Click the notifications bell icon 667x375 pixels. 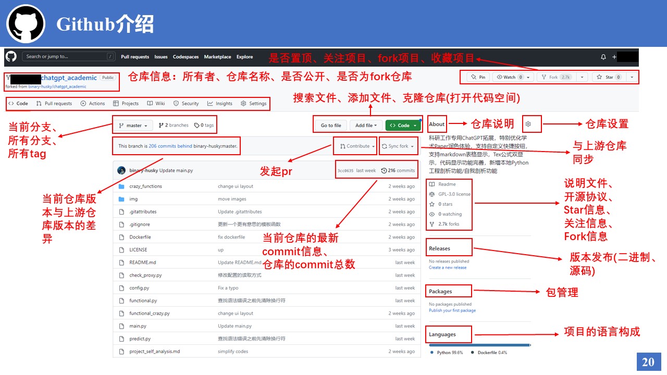pyautogui.click(x=603, y=57)
